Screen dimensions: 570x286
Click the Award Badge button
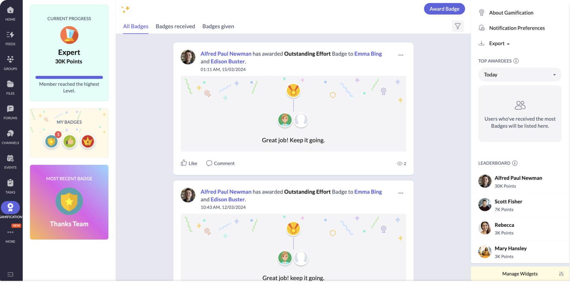(x=444, y=9)
